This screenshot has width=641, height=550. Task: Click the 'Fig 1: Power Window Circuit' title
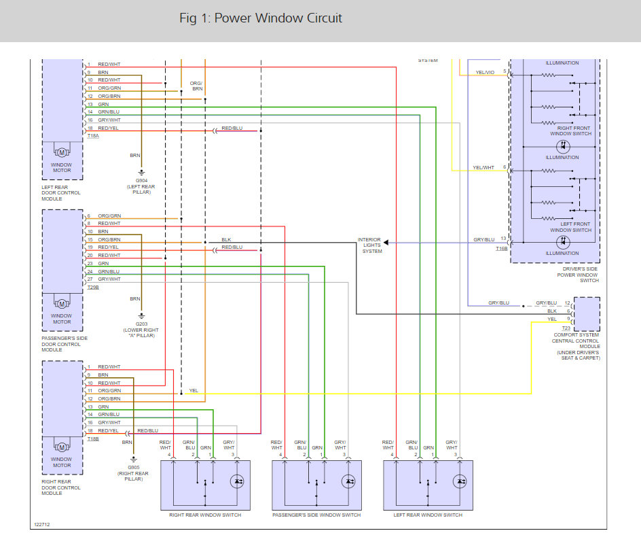[261, 18]
